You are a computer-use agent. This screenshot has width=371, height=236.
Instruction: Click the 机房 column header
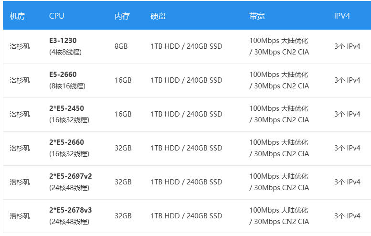[x=17, y=16]
